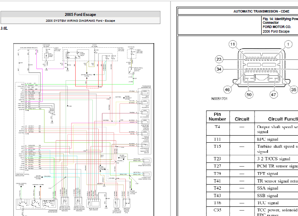Select pin cell "T41"
The width and height of the screenshot is (298, 216).
click(217, 181)
